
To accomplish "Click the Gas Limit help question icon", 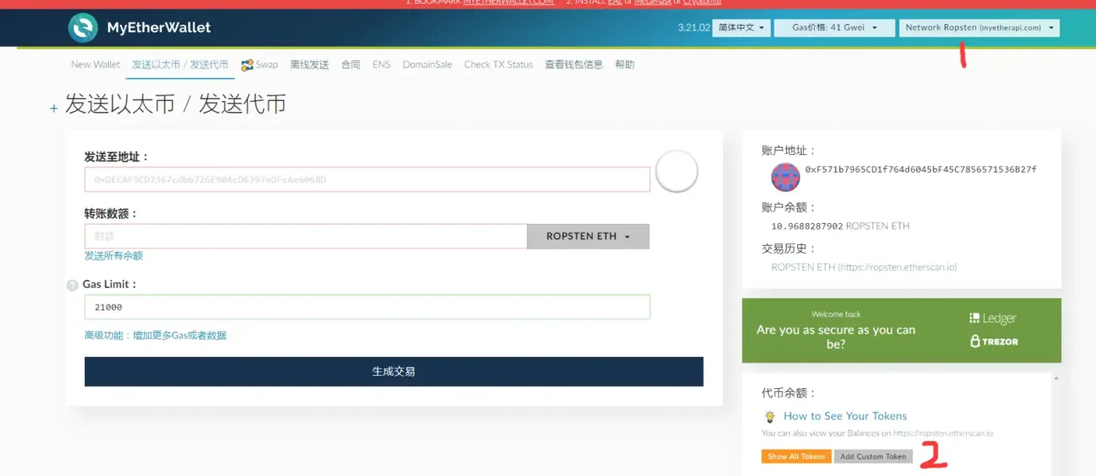I will pos(73,286).
